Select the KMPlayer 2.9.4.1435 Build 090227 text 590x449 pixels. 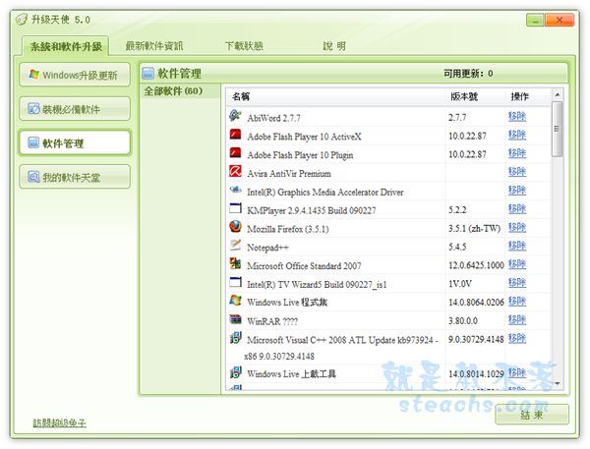click(x=311, y=210)
